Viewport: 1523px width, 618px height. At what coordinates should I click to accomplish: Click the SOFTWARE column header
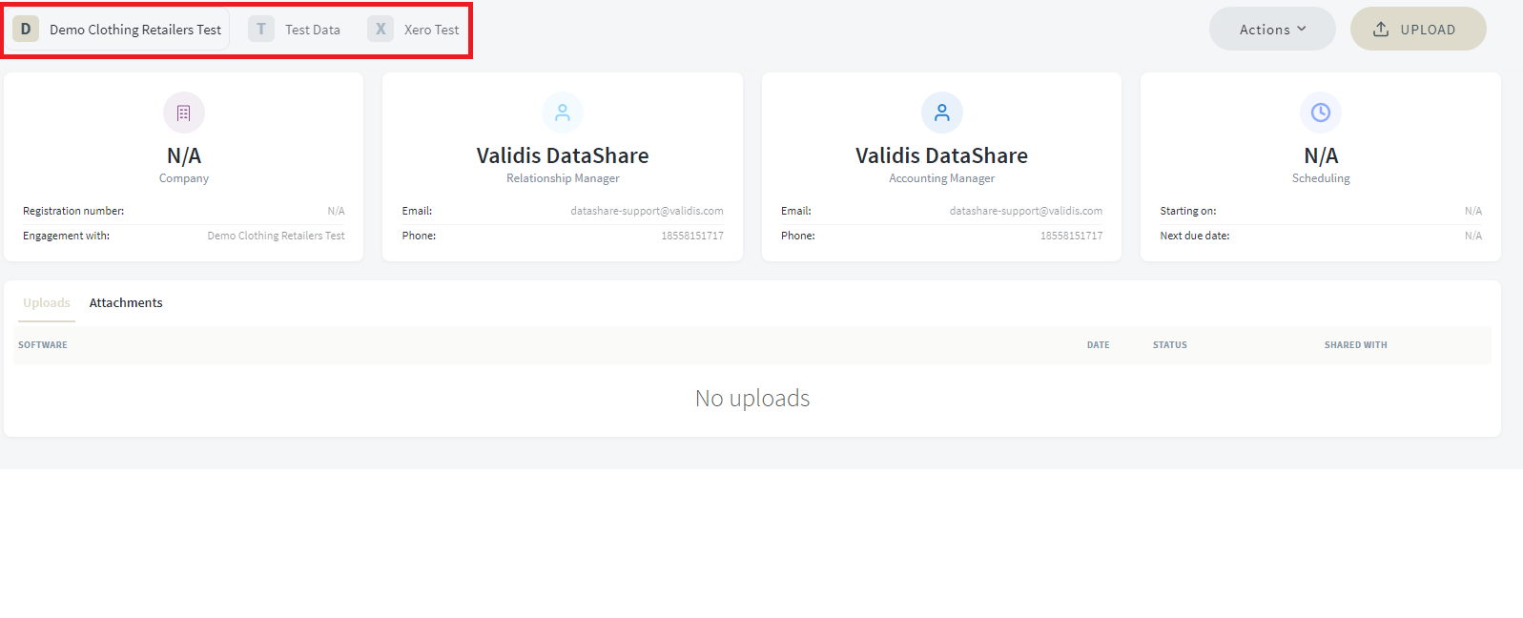pyautogui.click(x=43, y=345)
